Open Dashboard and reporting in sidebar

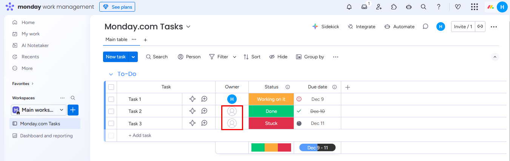pos(46,136)
